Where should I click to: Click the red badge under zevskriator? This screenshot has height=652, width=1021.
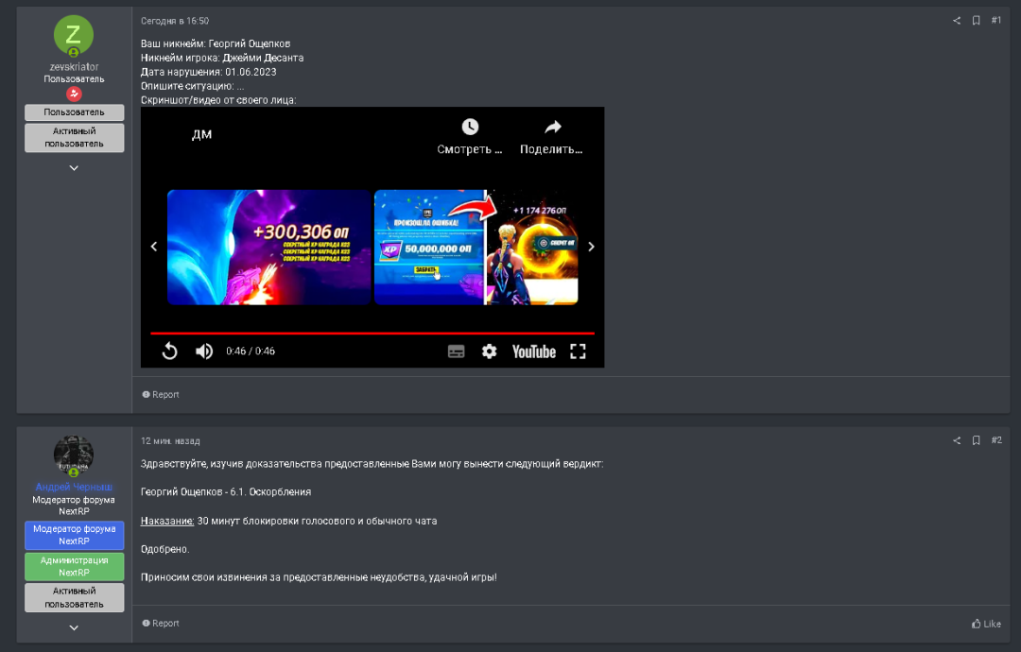coord(75,94)
